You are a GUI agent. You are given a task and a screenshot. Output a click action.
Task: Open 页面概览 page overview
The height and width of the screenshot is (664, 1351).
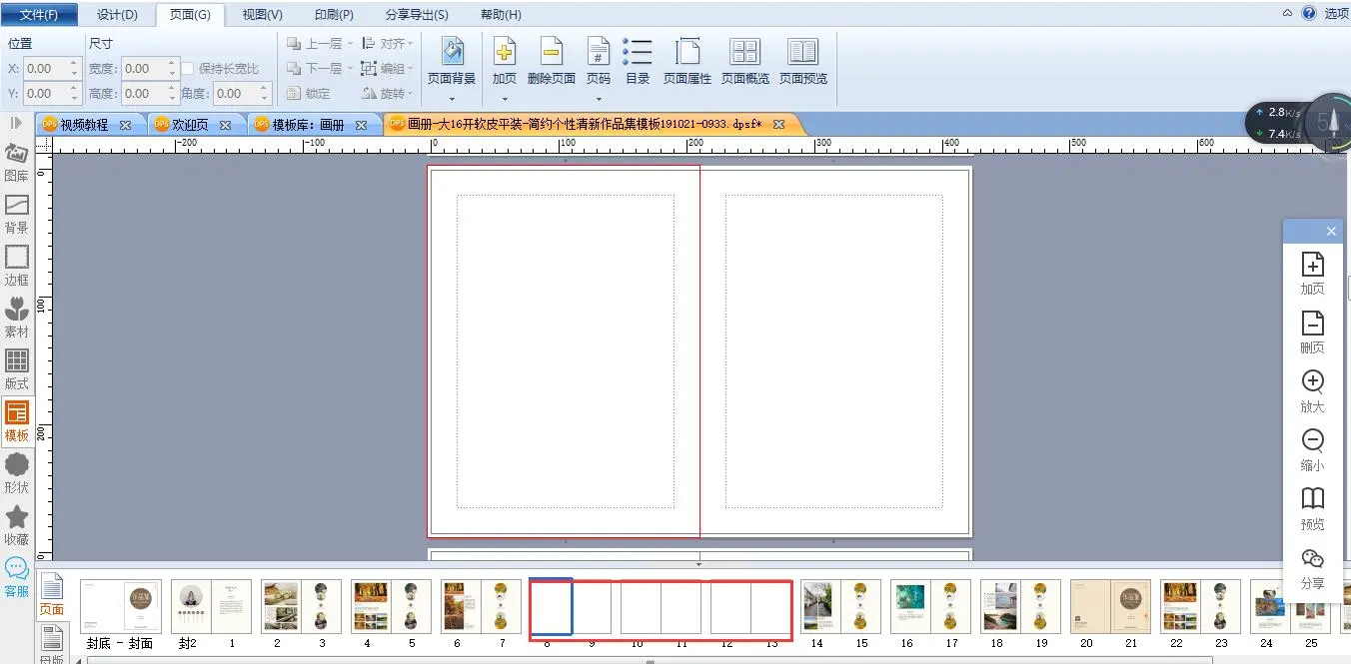(x=745, y=61)
